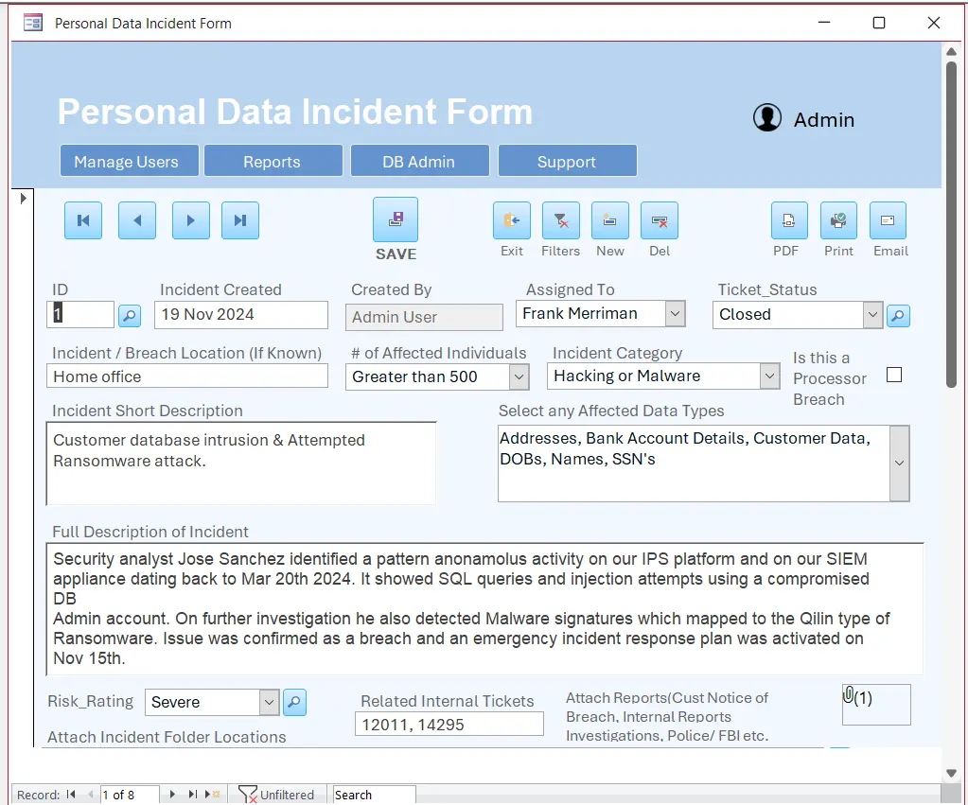Expand the Ticket_Status dropdown
This screenshot has height=805, width=968.
click(872, 315)
